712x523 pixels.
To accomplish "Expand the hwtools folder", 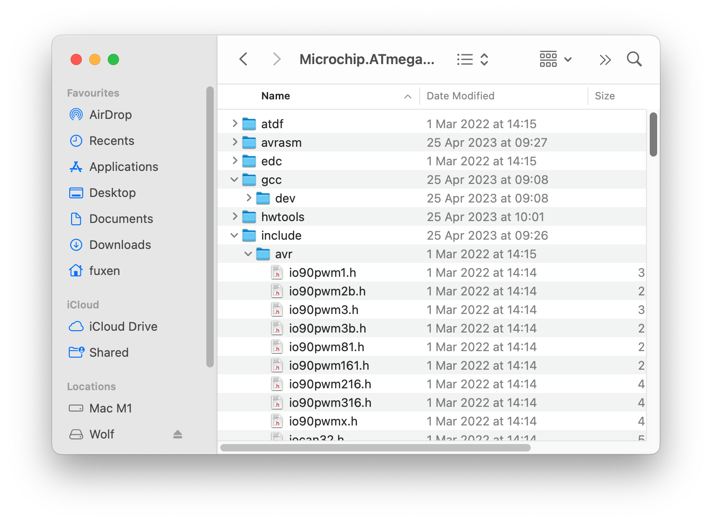I will coord(235,216).
